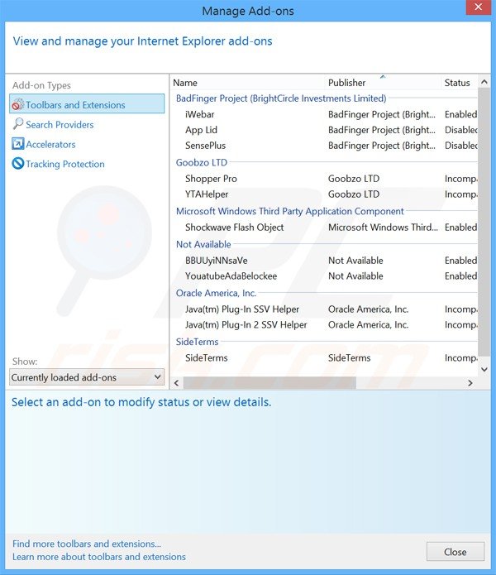Click the vertical scrollbar down arrow
Screen dimensions: 496x575
[x=484, y=369]
